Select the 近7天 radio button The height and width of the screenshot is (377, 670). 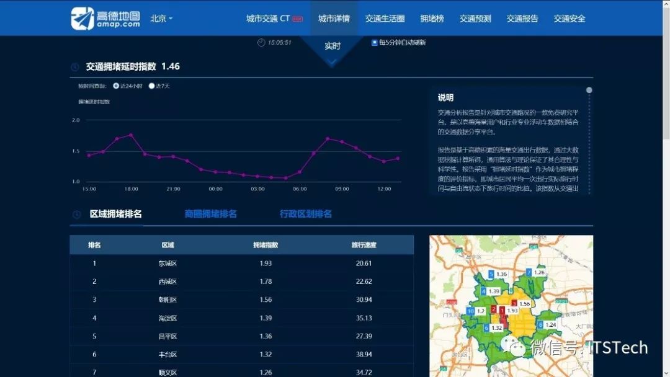(x=151, y=86)
